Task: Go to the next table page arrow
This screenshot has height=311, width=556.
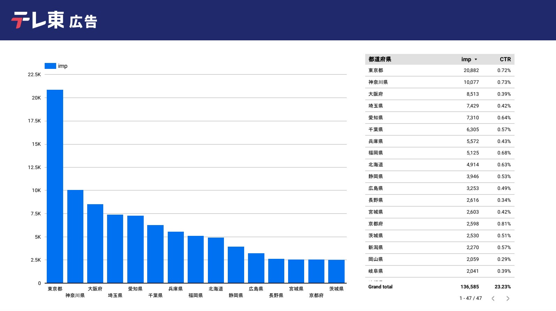Action: (508, 298)
